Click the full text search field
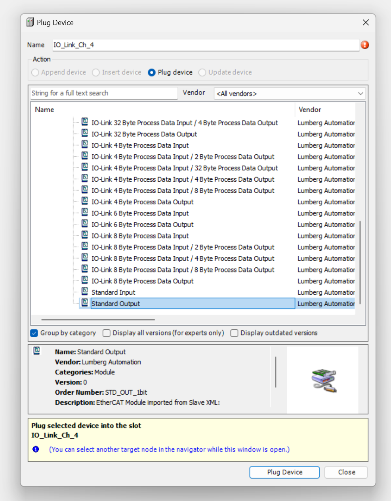This screenshot has height=501, width=391. click(x=104, y=93)
